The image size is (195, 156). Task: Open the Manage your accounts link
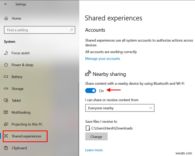tap(103, 59)
